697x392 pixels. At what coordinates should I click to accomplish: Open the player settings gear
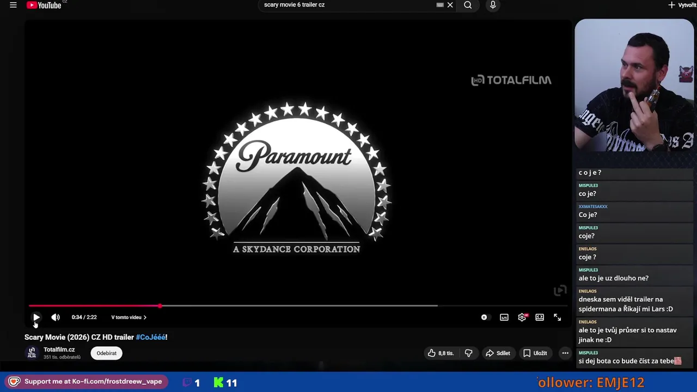(x=522, y=317)
